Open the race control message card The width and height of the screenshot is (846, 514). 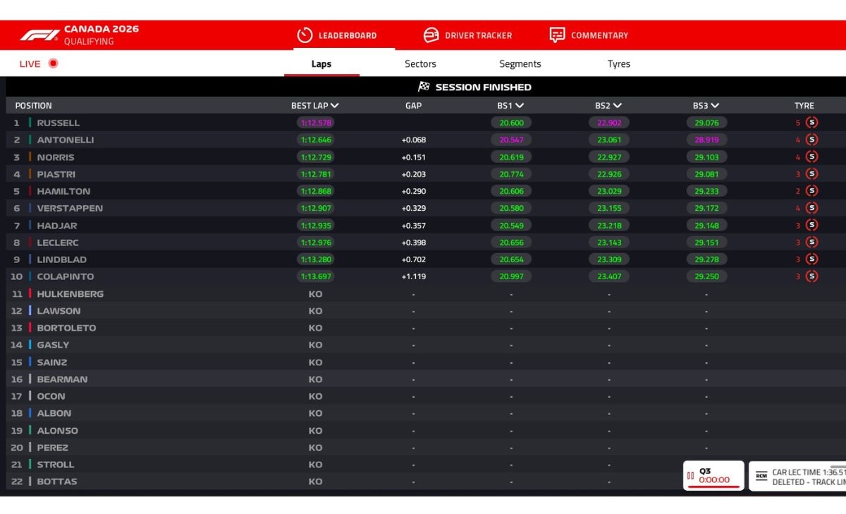(x=797, y=477)
